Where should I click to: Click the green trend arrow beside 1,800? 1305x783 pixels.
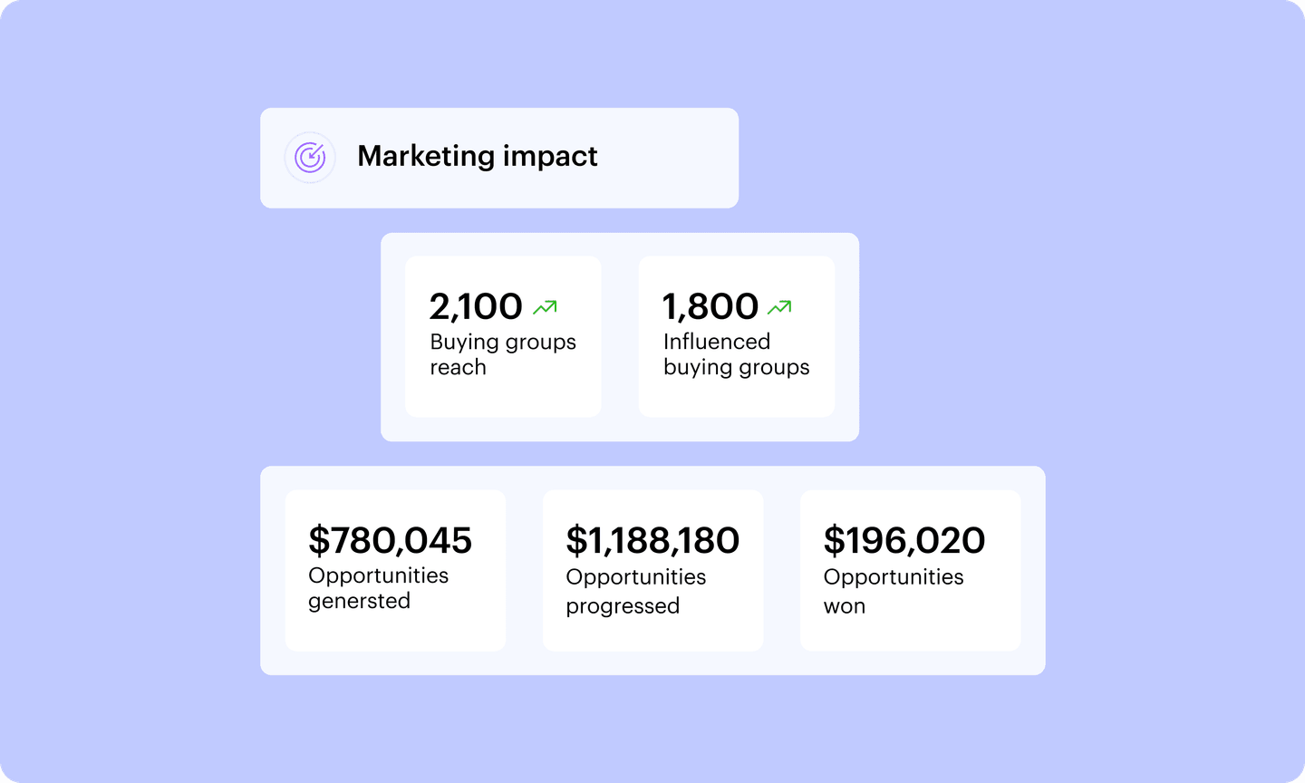click(779, 307)
